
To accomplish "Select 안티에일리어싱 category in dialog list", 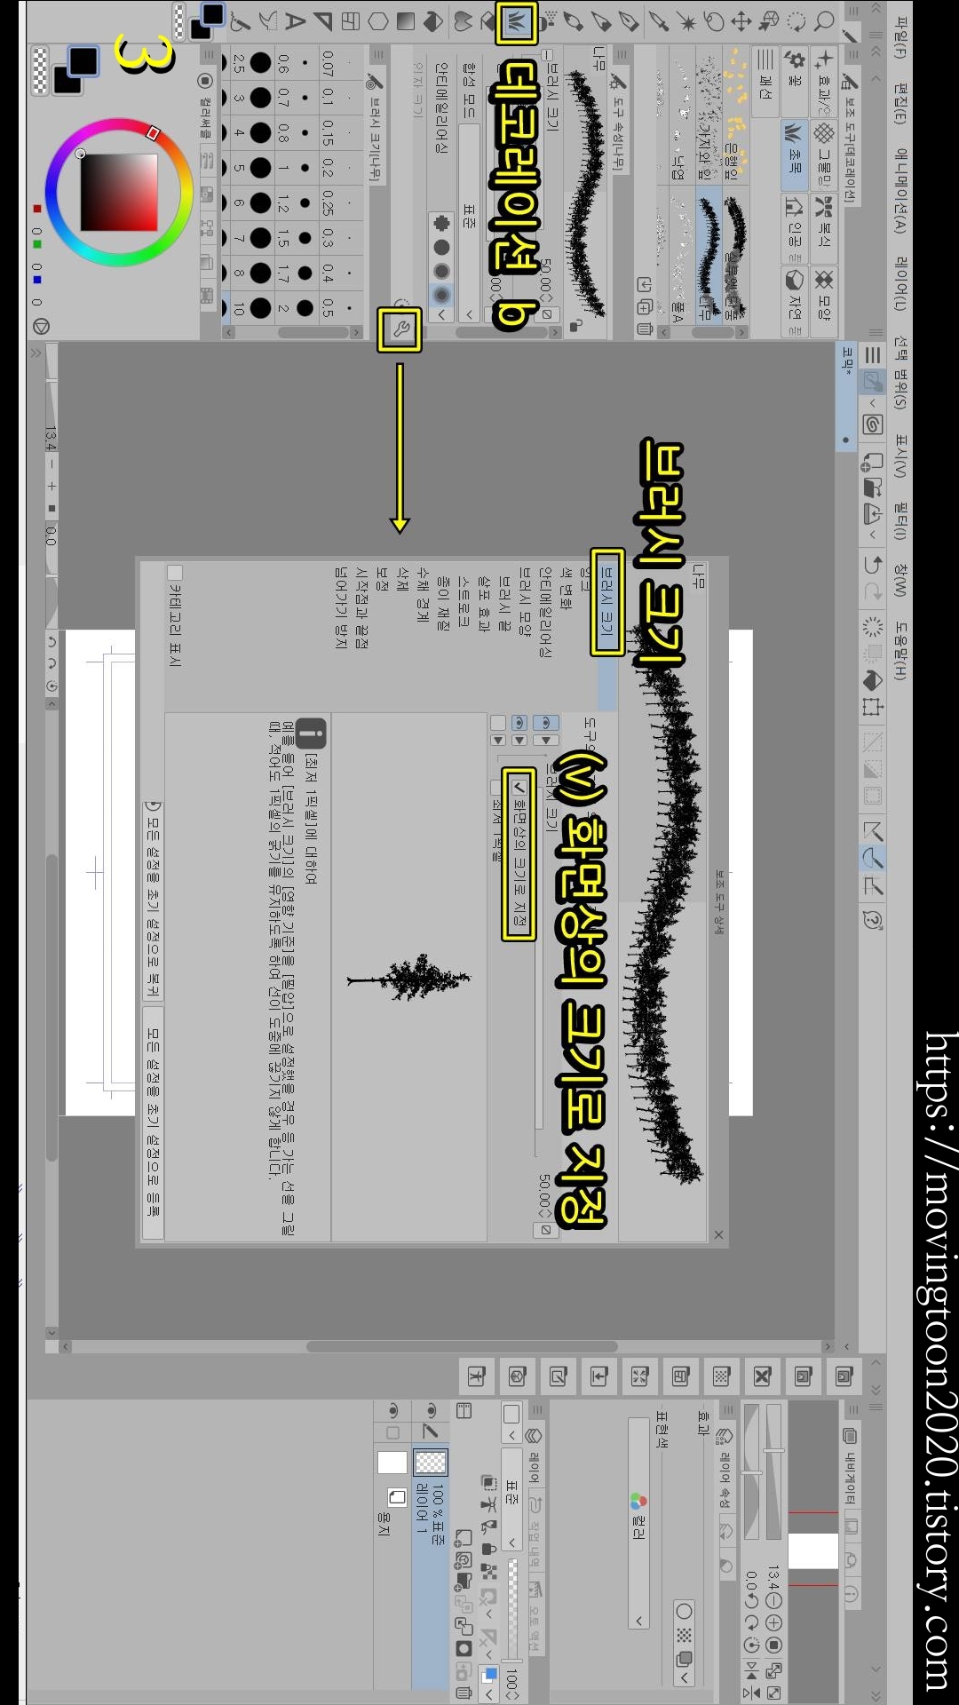I will (x=545, y=612).
